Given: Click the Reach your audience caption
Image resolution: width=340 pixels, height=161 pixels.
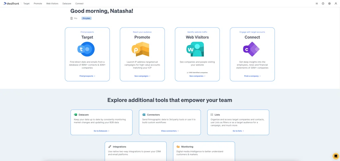Looking at the screenshot, I should click(x=142, y=32).
